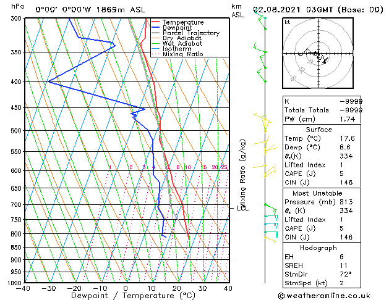This screenshot has height=300, width=389.
Task: Click the 'km ASL' axis label
Action: (237, 10)
